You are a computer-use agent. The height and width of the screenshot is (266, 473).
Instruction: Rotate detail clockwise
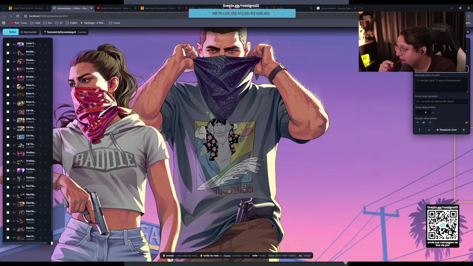430,123
